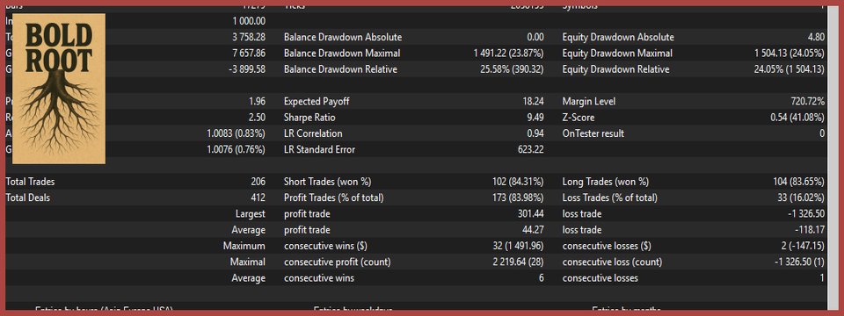Select the 720.72% value
The width and height of the screenshot is (844, 316).
pyautogui.click(x=808, y=102)
